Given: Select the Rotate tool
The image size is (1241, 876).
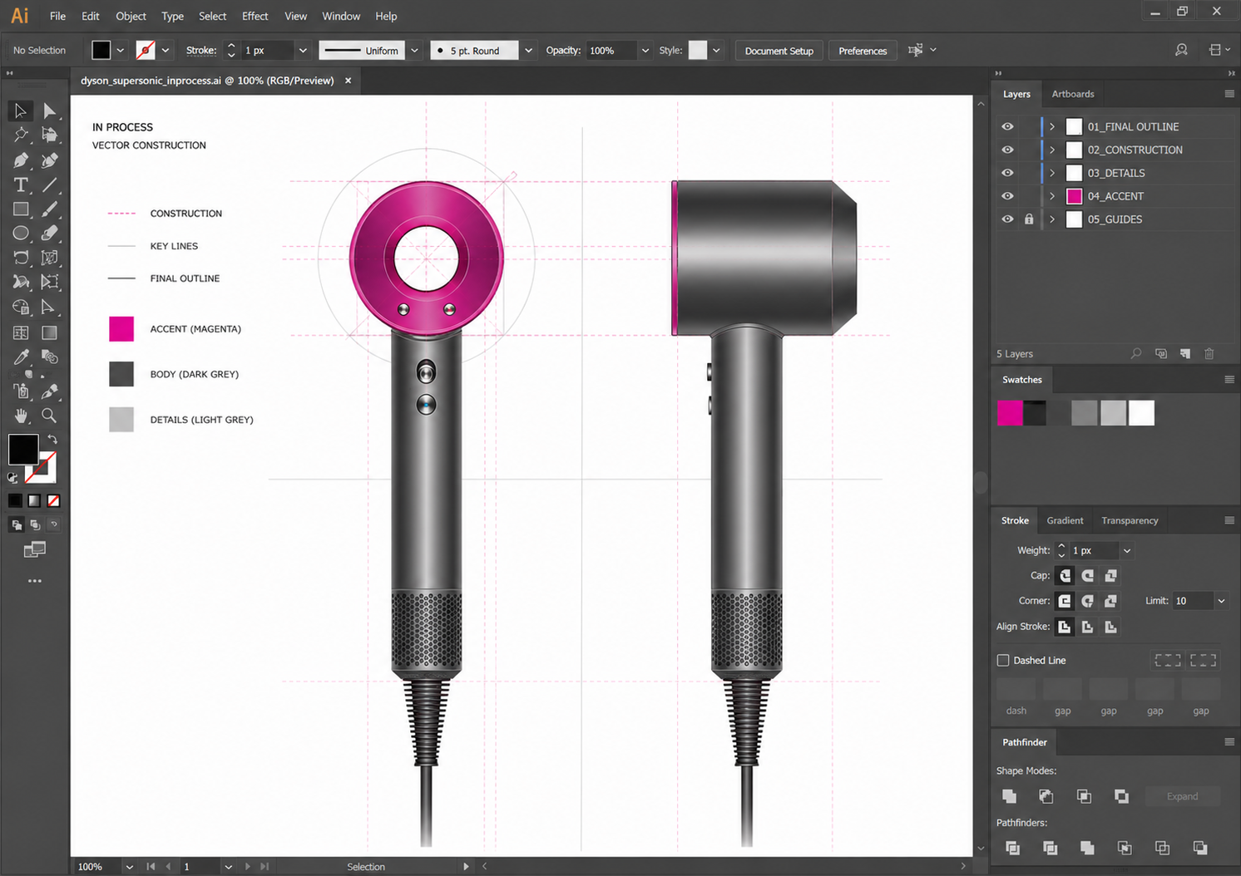Looking at the screenshot, I should coord(21,258).
